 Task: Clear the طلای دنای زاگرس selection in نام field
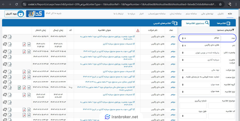coord(185,46)
